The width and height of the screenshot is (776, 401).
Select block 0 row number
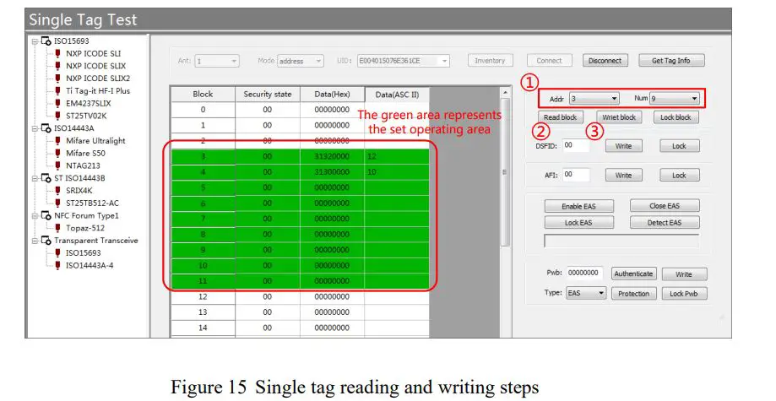tap(203, 110)
